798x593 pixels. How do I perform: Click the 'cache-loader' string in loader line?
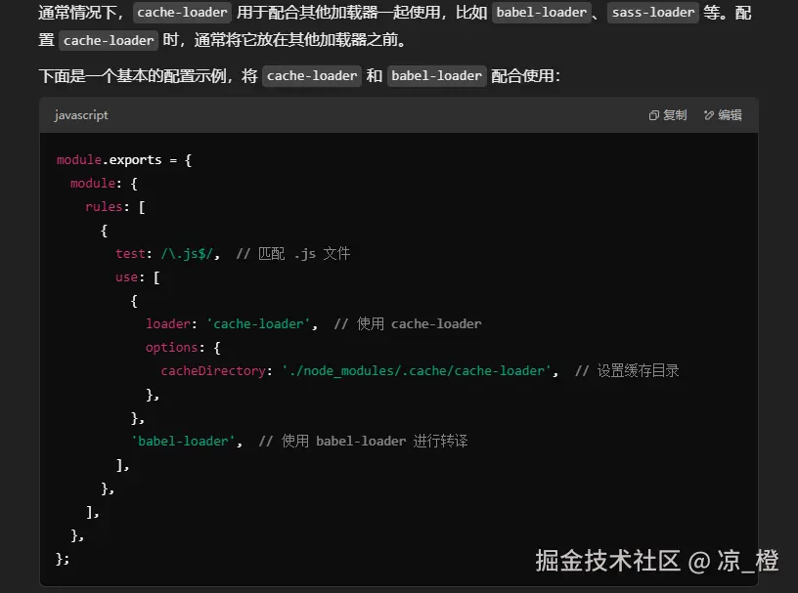pyautogui.click(x=258, y=324)
